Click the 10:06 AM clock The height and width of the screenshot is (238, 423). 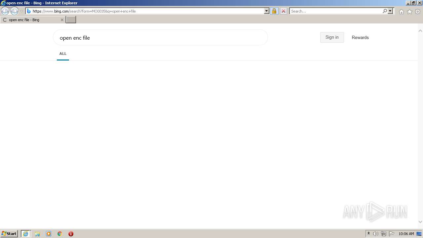[x=406, y=234]
